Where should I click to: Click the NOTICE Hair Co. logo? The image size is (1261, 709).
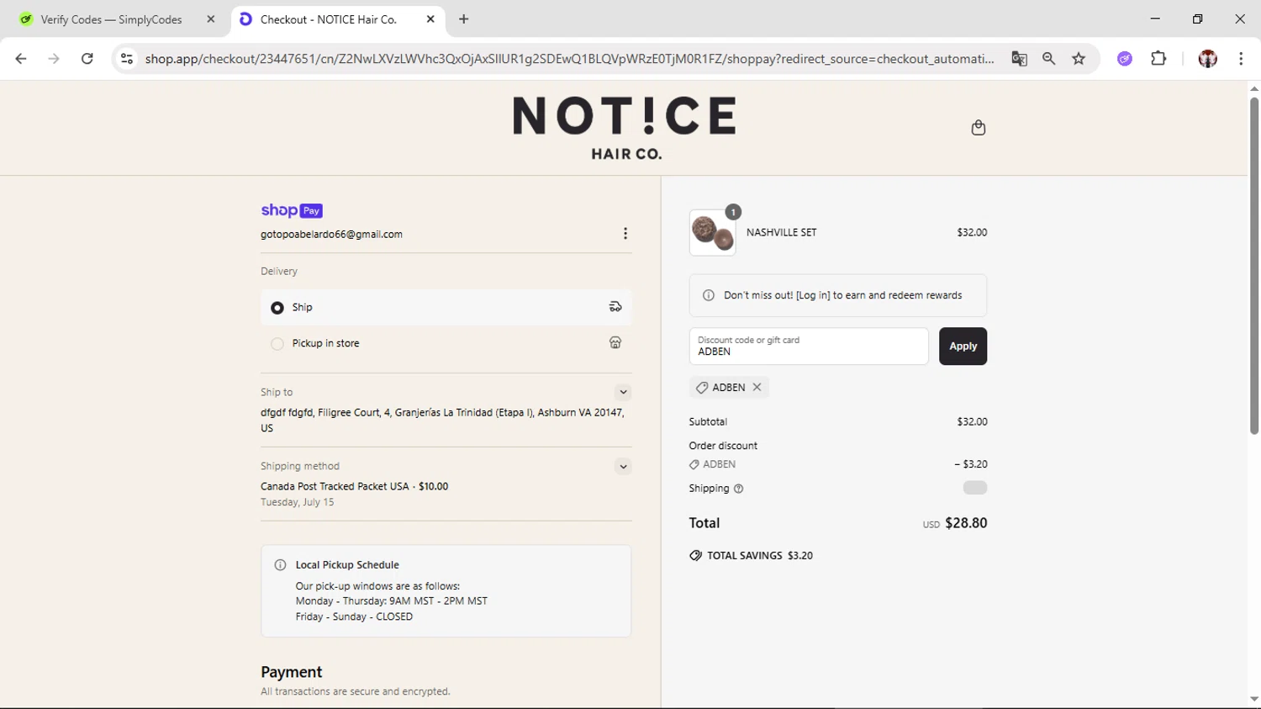click(x=625, y=127)
